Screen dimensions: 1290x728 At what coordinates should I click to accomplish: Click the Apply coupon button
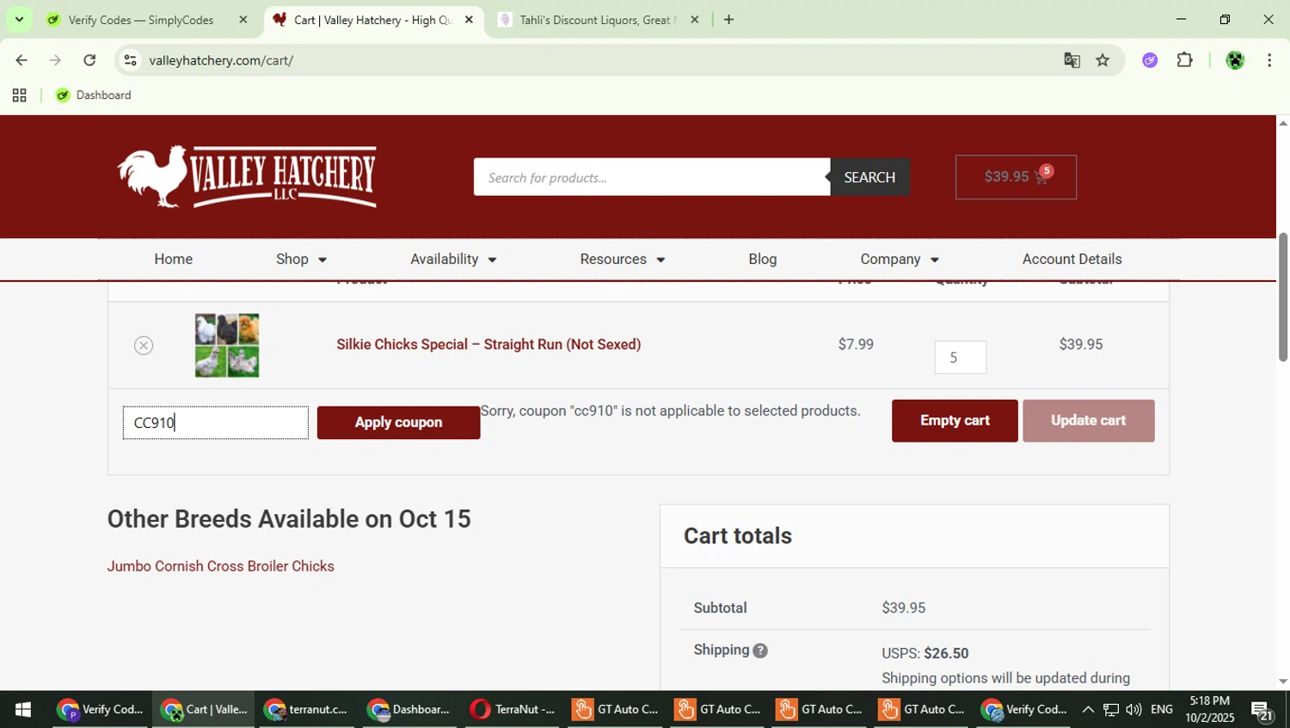(398, 423)
